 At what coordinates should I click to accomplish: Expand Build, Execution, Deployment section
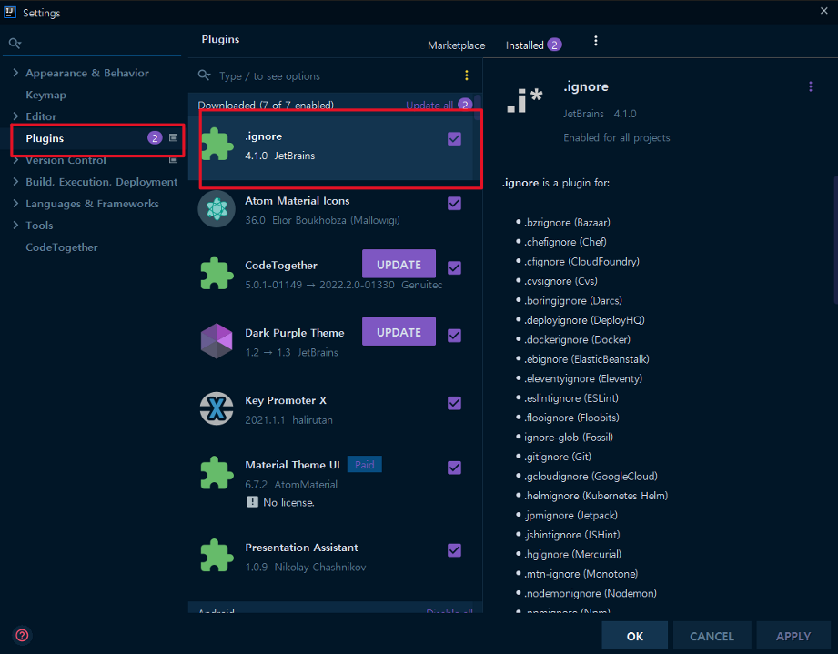(x=15, y=182)
